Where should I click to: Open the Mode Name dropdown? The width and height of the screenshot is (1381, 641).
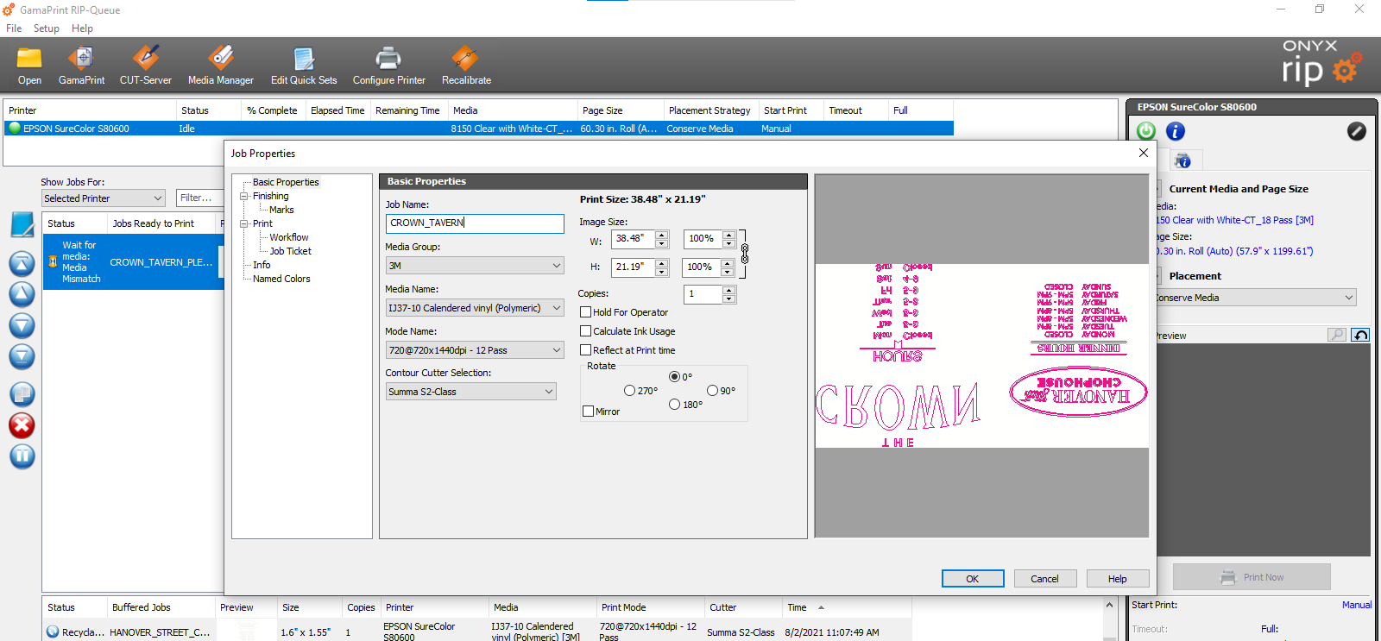click(475, 350)
